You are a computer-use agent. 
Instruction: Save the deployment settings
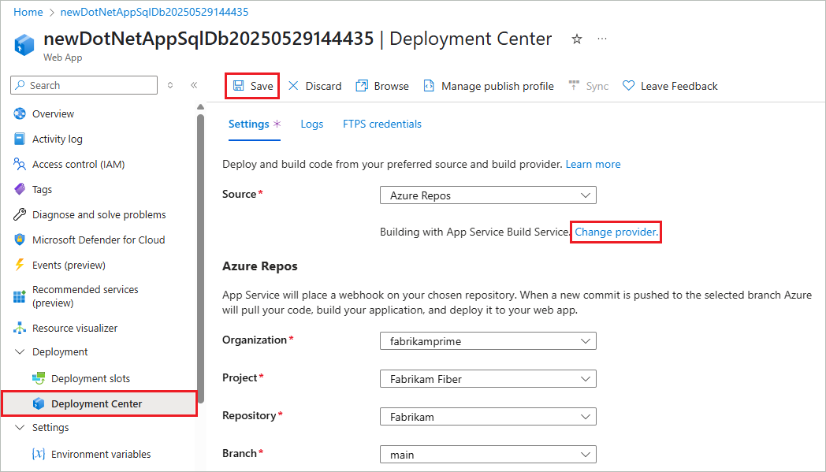[251, 85]
